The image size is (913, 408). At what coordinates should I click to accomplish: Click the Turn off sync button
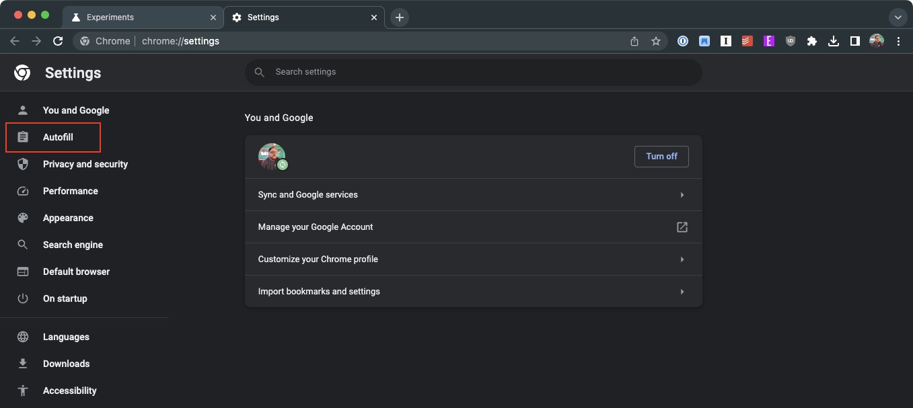(661, 157)
